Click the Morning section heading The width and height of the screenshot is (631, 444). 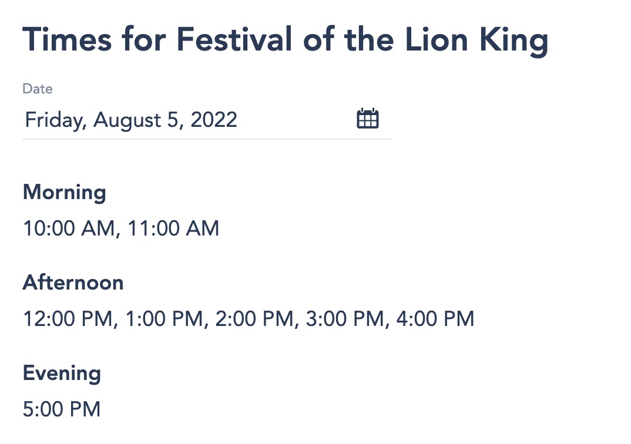tap(65, 193)
